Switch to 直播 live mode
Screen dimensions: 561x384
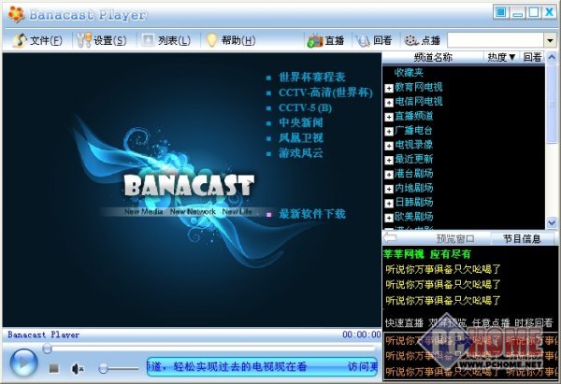pyautogui.click(x=325, y=40)
